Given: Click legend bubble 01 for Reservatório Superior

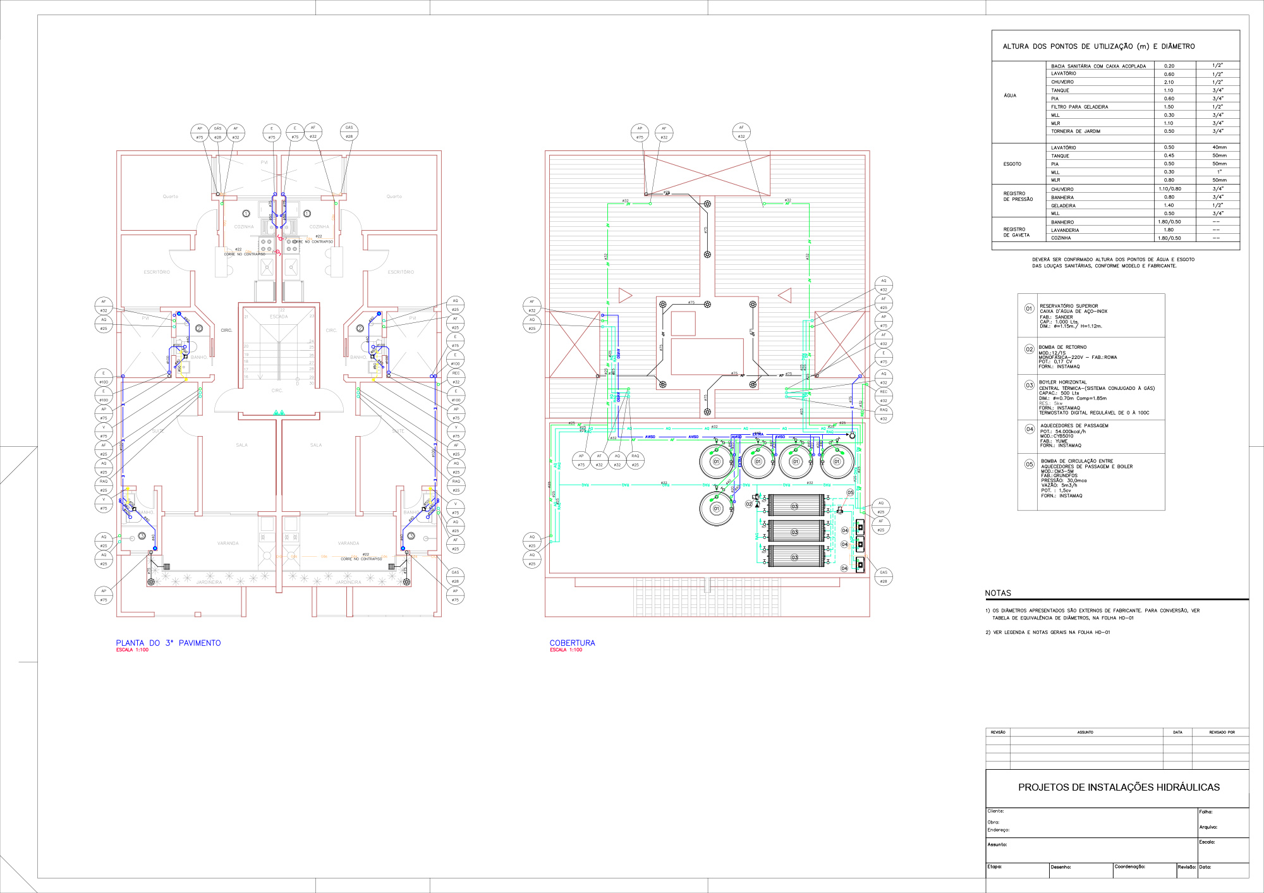Looking at the screenshot, I should coord(1029,308).
